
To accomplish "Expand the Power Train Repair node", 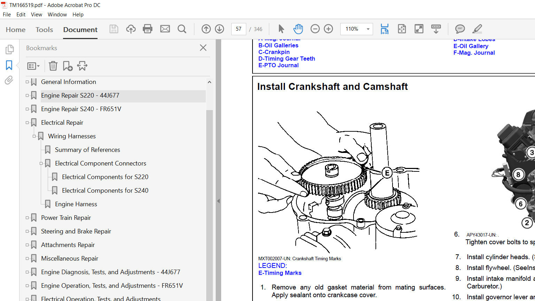I will pos(27,218).
